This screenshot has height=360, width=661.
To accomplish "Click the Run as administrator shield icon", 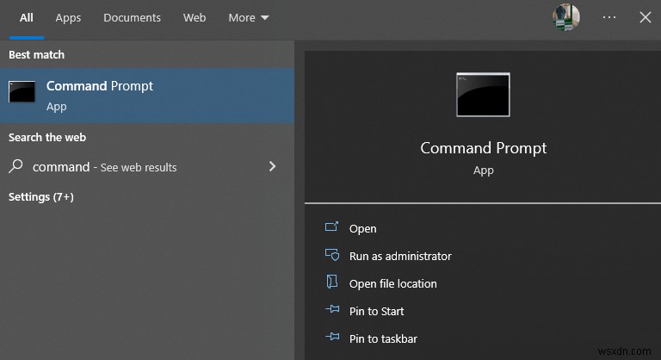I will point(332,256).
